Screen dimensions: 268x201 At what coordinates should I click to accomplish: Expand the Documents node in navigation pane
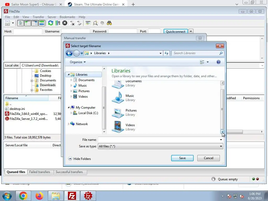tap(71, 80)
